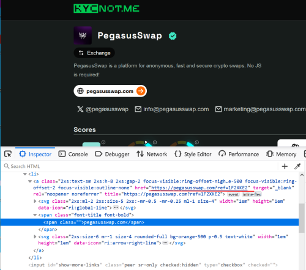The image size is (306, 270).
Task: Click the href URL value in anchor tag
Action: click(x=200, y=188)
